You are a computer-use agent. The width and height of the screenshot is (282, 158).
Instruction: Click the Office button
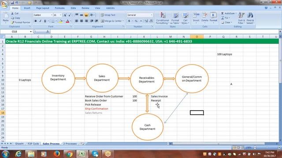[4, 4]
